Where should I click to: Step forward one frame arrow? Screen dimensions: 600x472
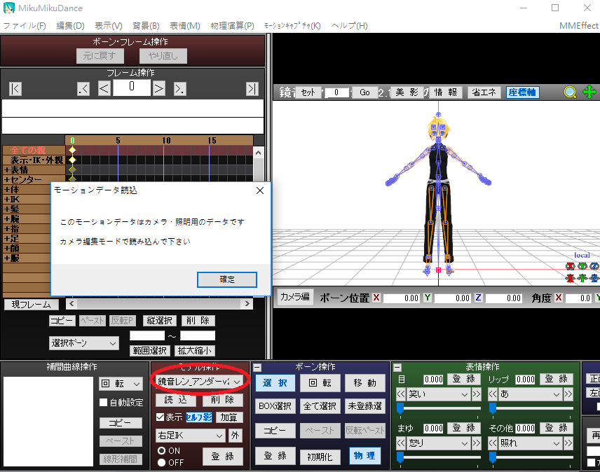pyautogui.click(x=158, y=89)
